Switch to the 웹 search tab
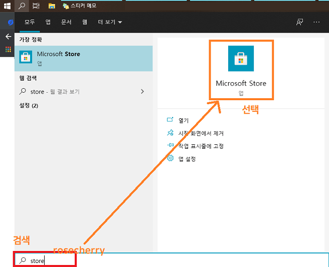Screen dimensions: 329x267 85,22
